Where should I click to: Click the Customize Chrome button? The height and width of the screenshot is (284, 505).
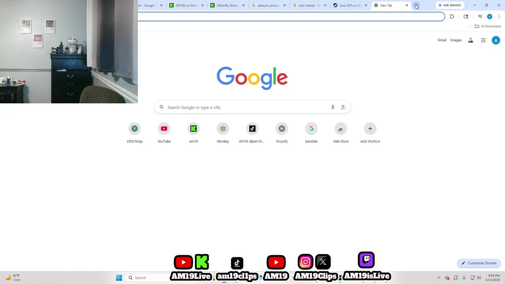(x=479, y=263)
